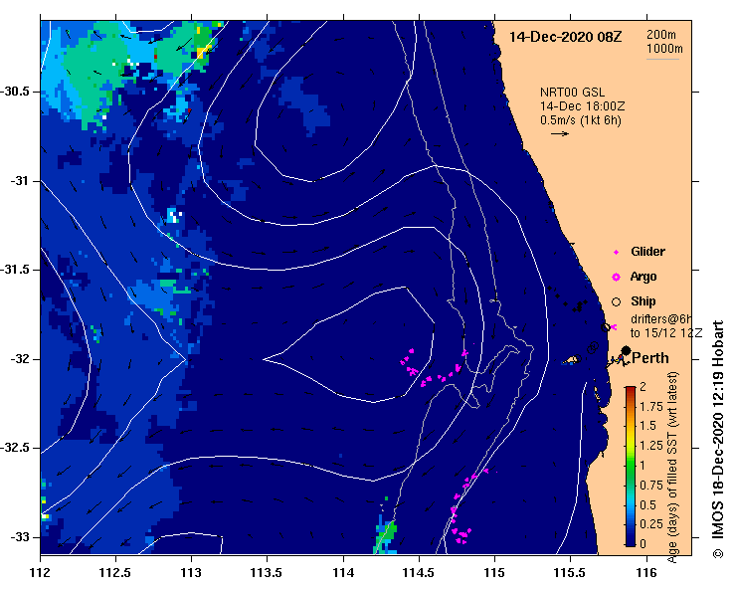Image resolution: width=735 pixels, height=589 pixels.
Task: Click the island marker west of Perth
Action: point(572,360)
